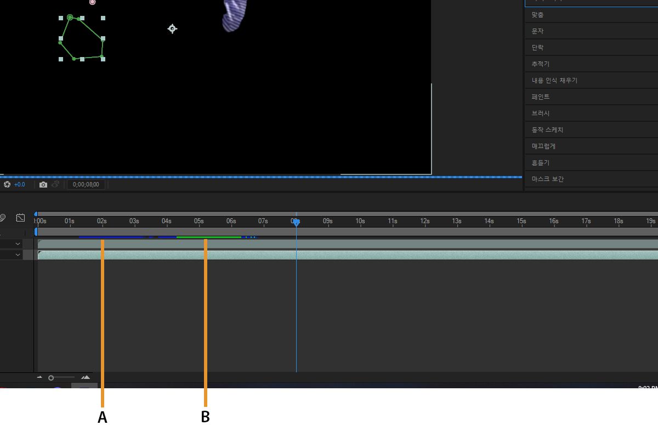Click the timeline zoom slider handle
This screenshot has width=658, height=425.
click(x=51, y=377)
